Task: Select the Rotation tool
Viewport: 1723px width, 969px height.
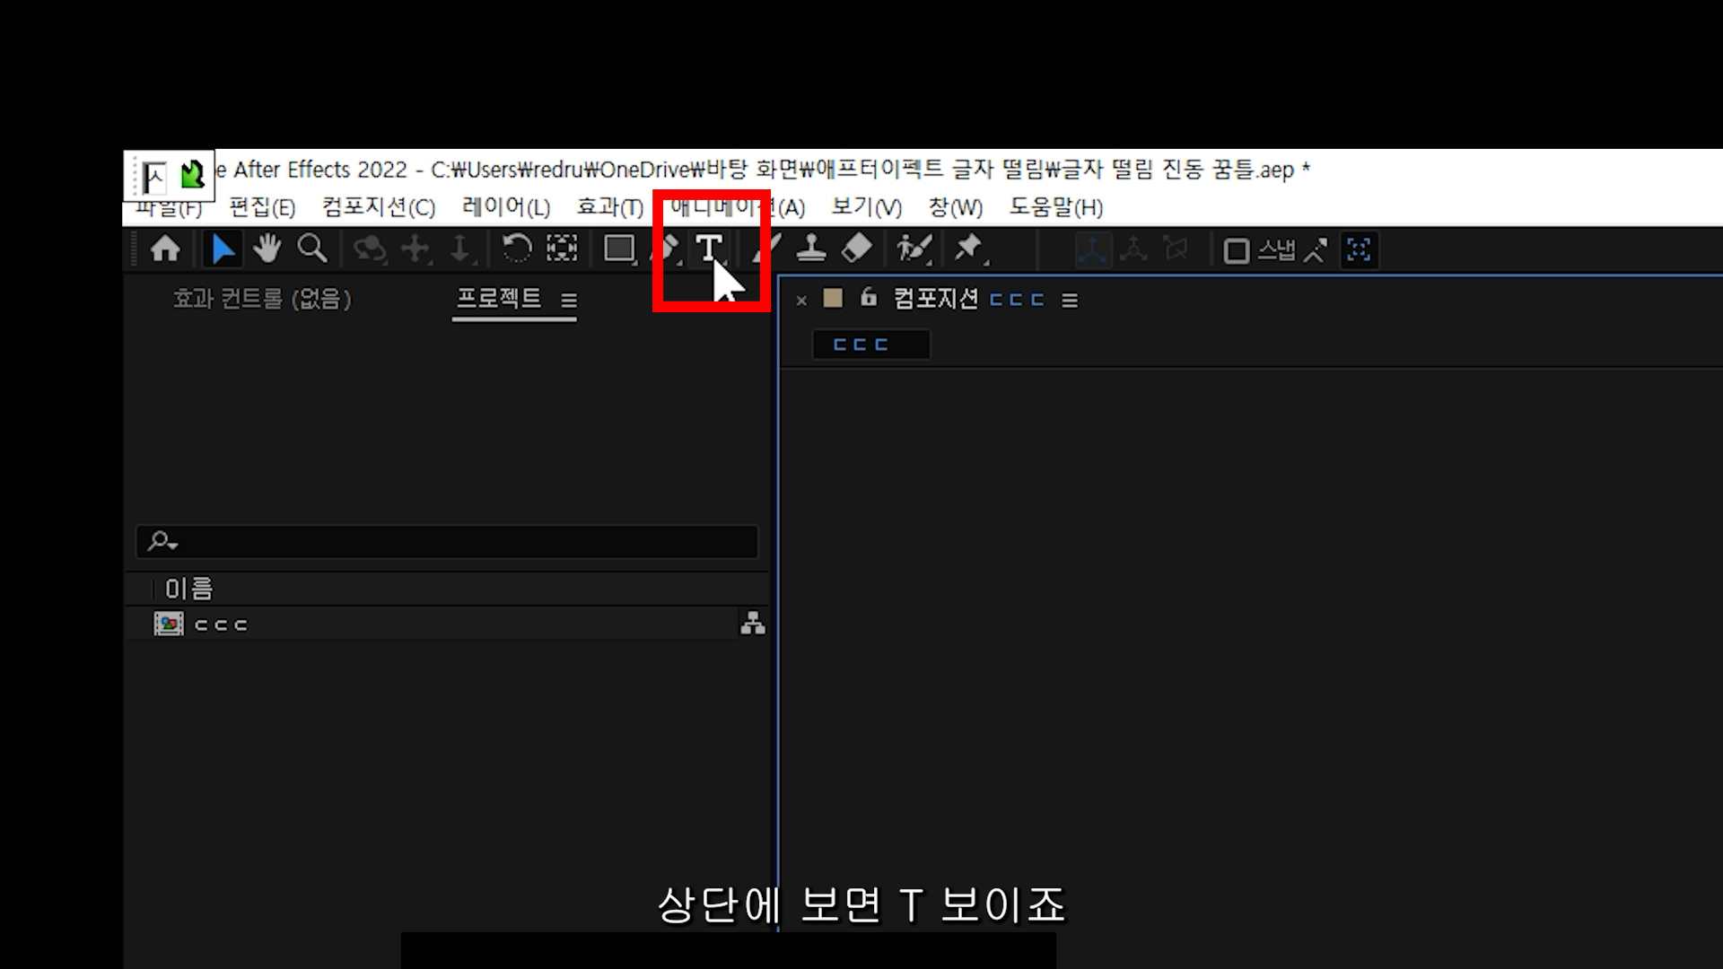Action: [516, 249]
